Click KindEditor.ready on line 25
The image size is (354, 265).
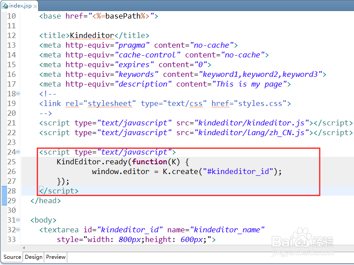[x=92, y=162]
